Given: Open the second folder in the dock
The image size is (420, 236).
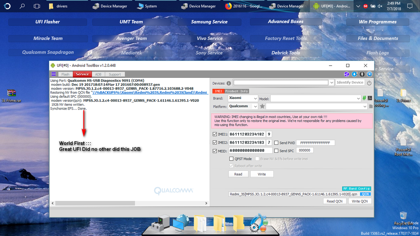Looking at the screenshot, I should pyautogui.click(x=219, y=224).
